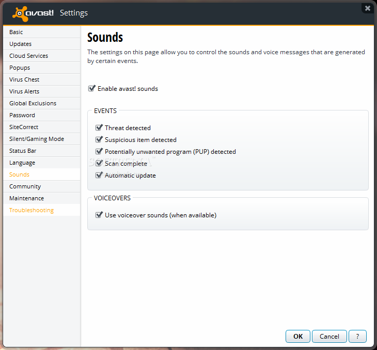Click the Sounds page heading
377x350 pixels.
[x=105, y=38]
